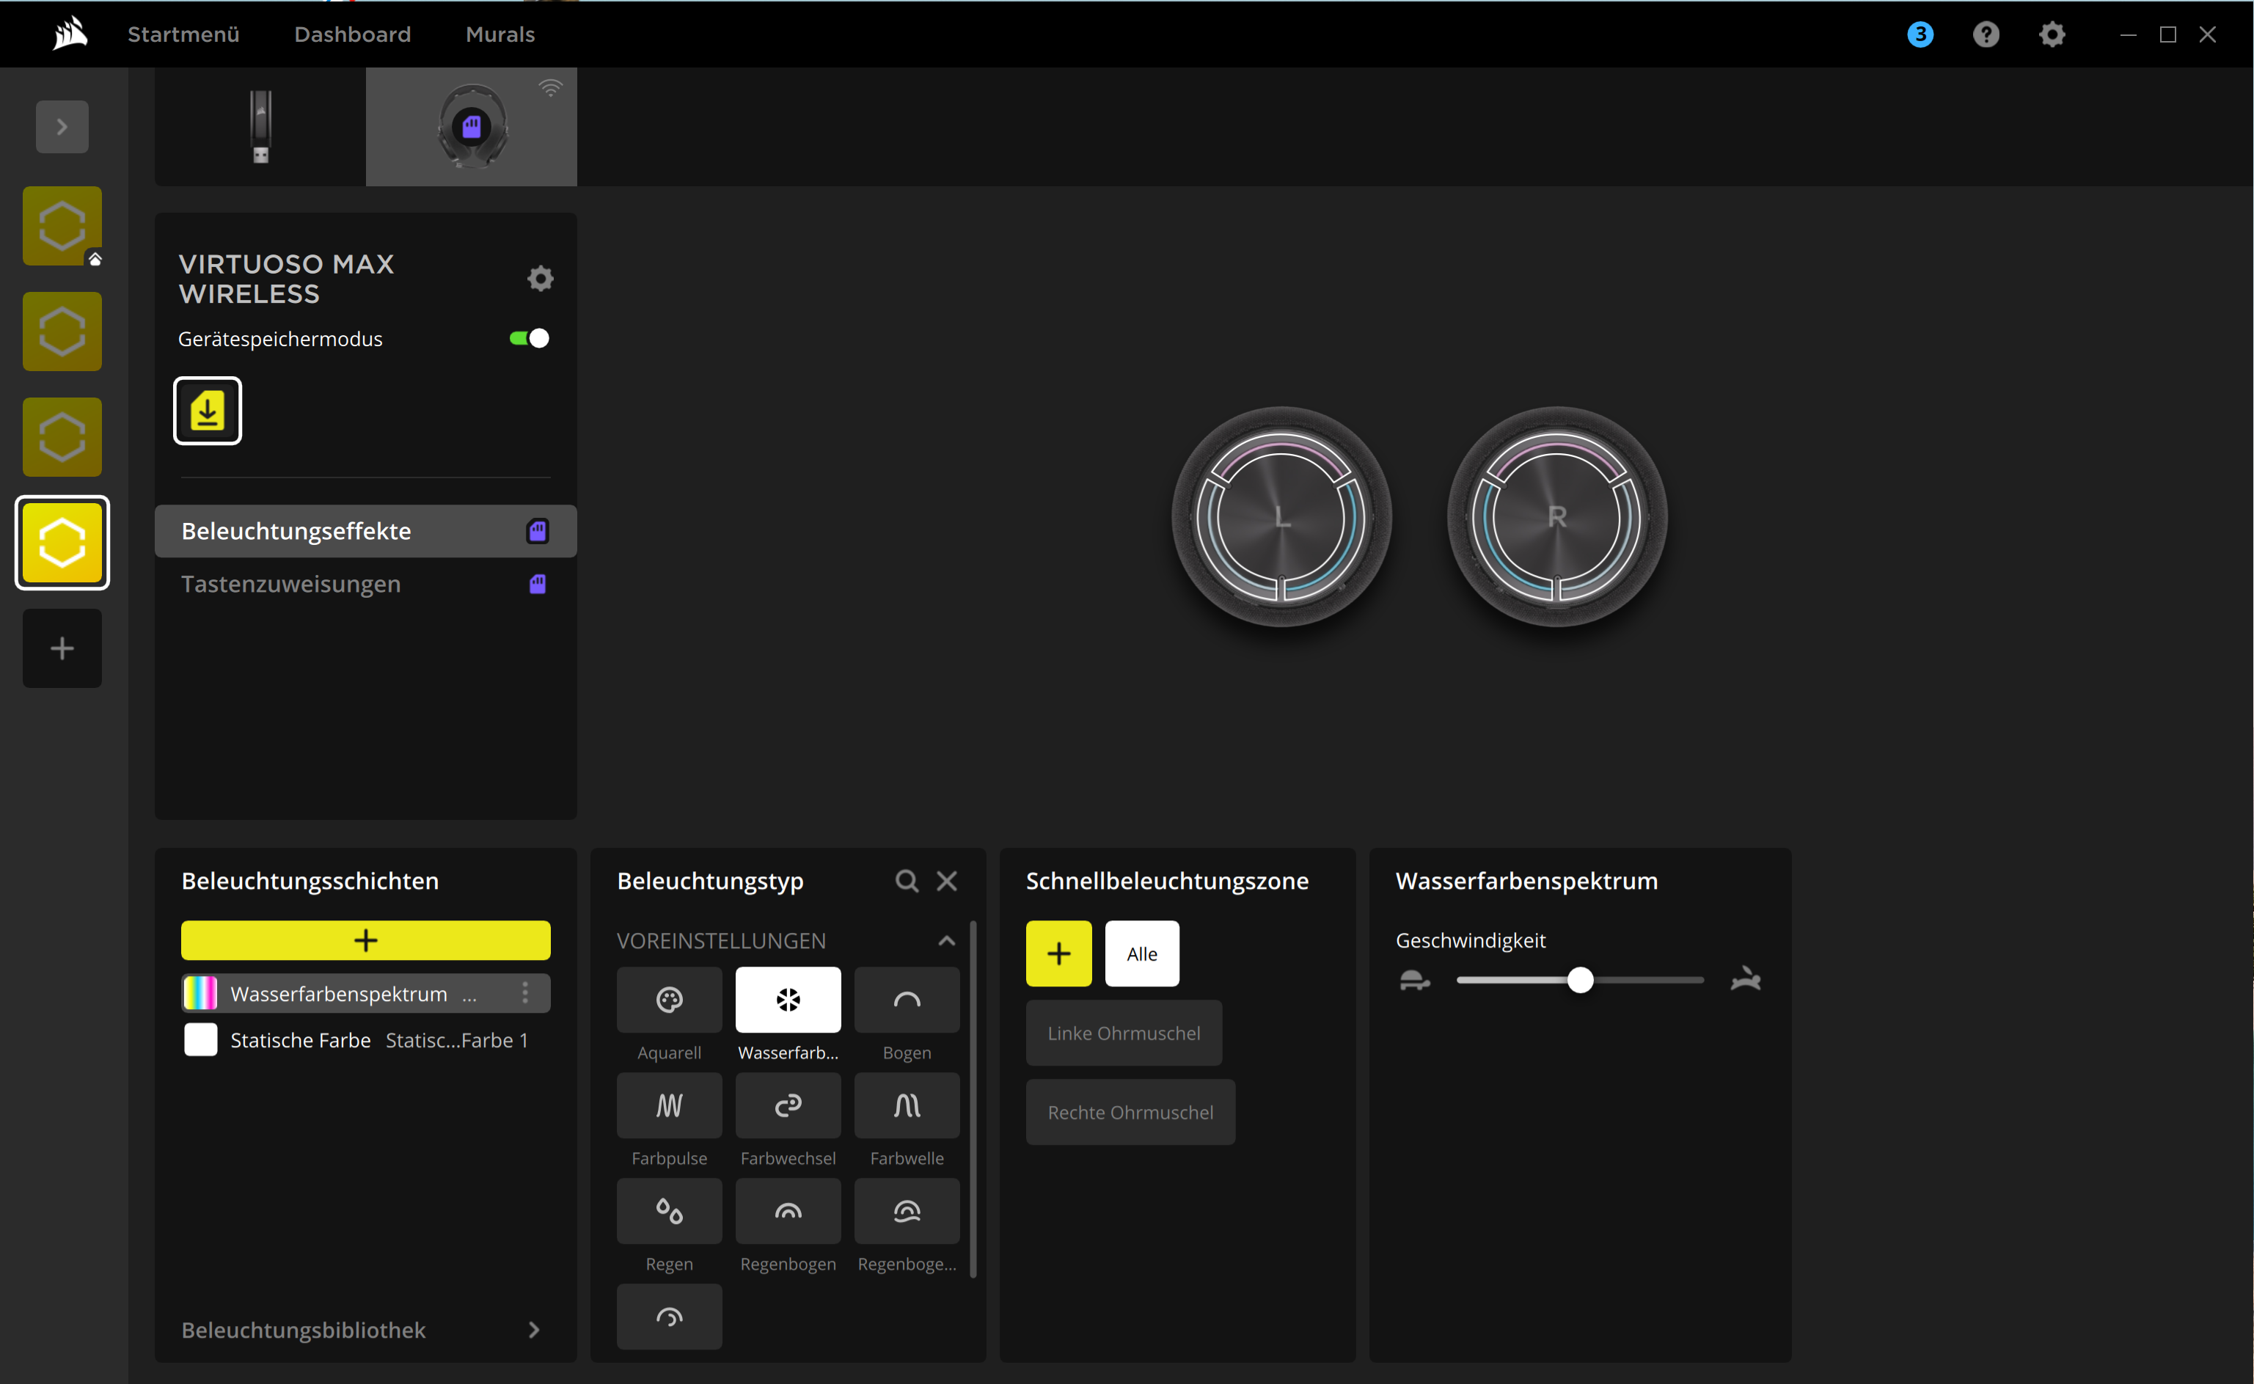Open the Dashboard tab
The width and height of the screenshot is (2254, 1384).
click(x=352, y=34)
